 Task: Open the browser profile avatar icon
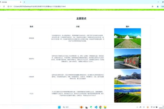pos(158,7)
